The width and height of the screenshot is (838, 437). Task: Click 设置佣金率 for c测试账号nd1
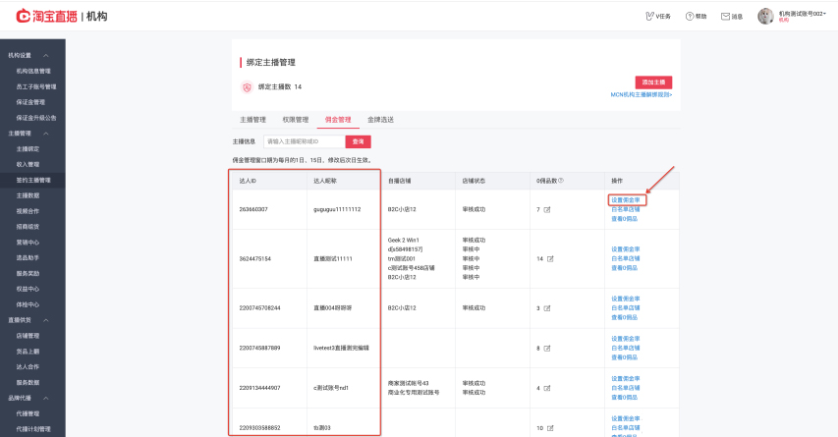pos(625,379)
